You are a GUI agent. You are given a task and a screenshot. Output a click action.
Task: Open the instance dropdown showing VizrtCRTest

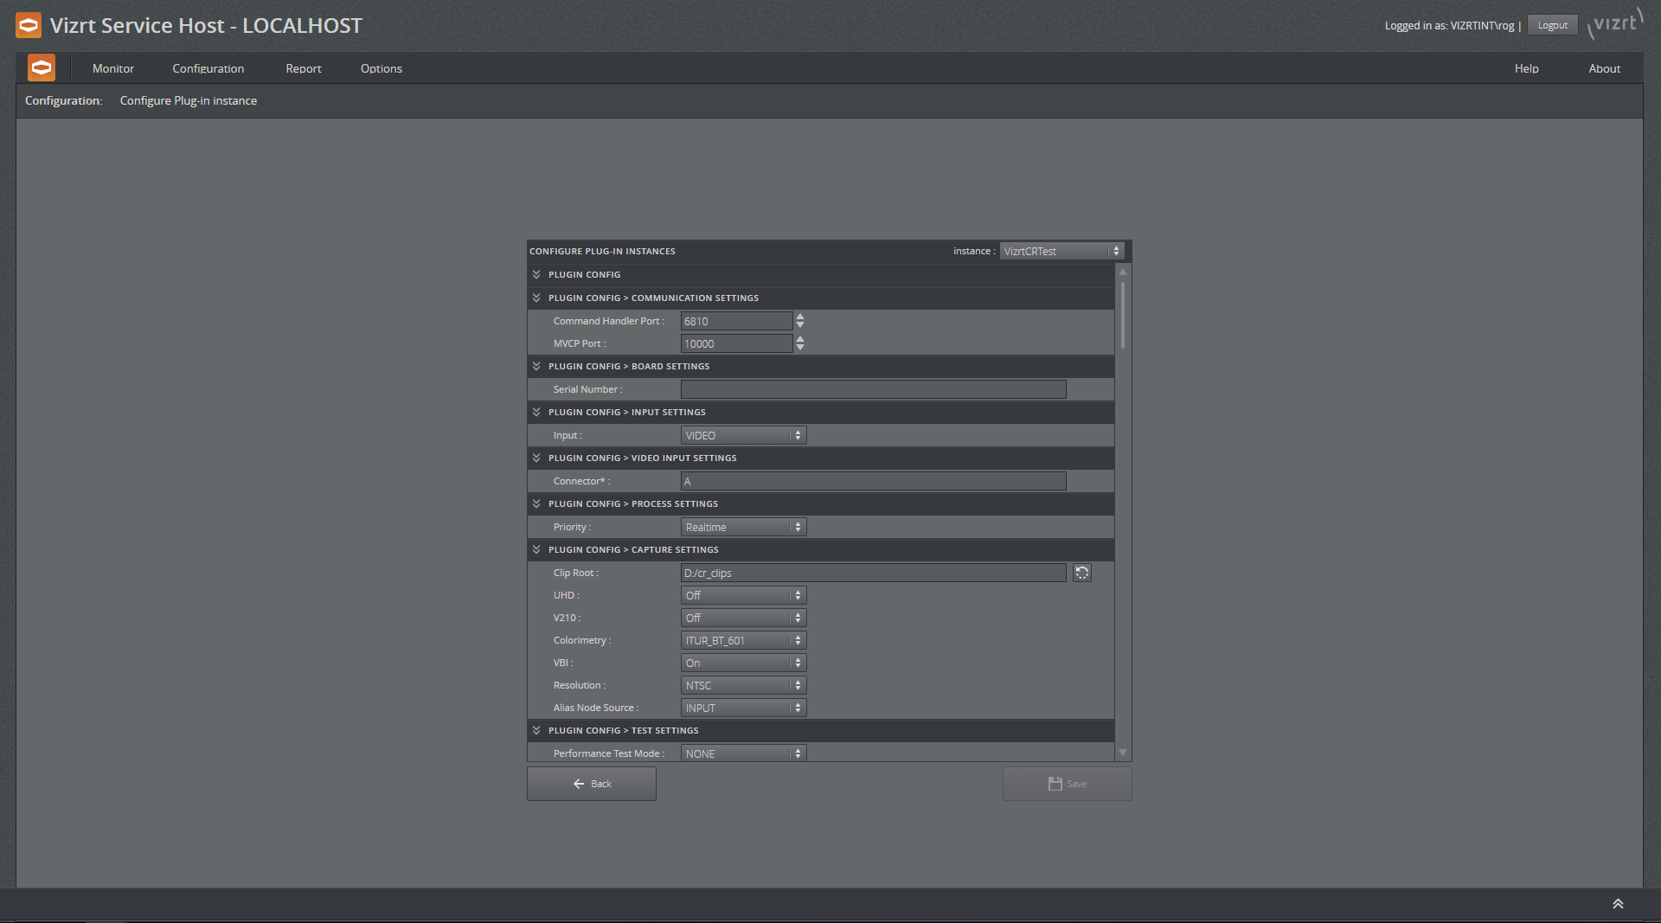pos(1061,251)
